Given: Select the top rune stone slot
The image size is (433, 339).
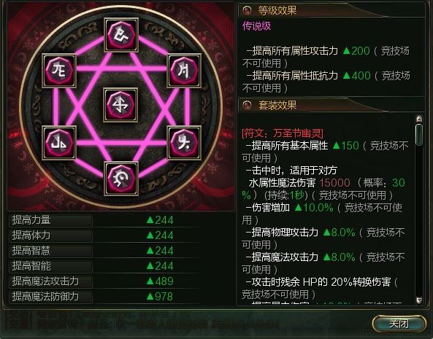Looking at the screenshot, I should click(121, 35).
